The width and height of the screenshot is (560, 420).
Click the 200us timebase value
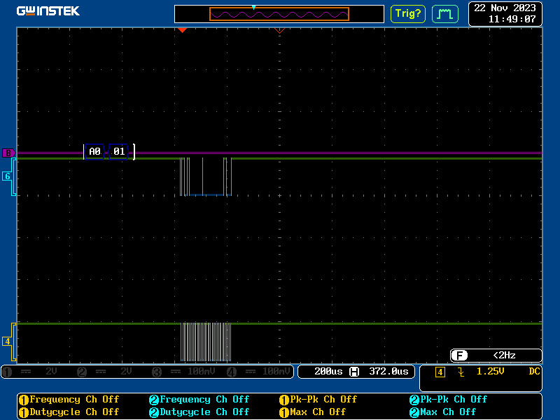tap(328, 372)
